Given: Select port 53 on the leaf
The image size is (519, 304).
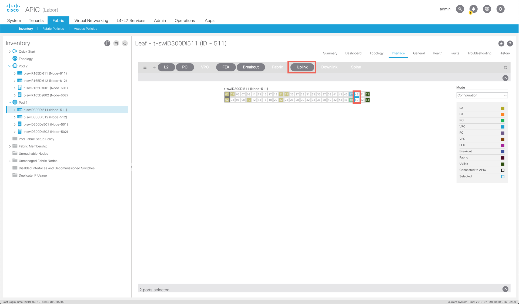Looking at the screenshot, I should [x=367, y=94].
